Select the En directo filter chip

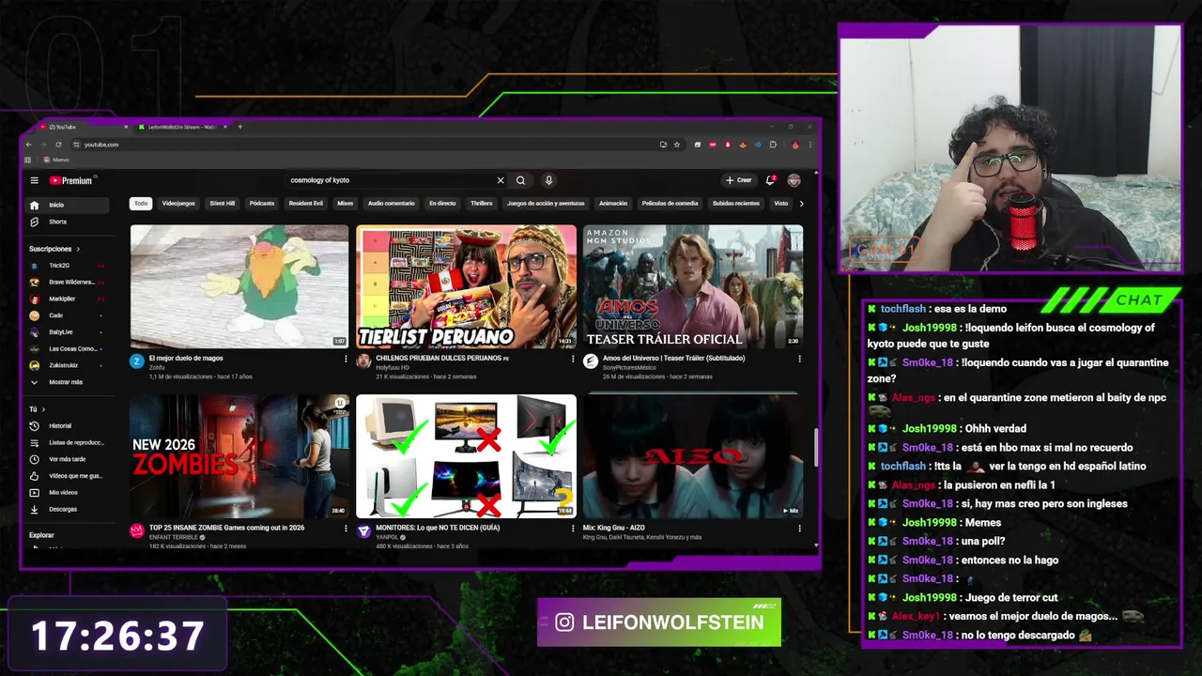point(442,203)
